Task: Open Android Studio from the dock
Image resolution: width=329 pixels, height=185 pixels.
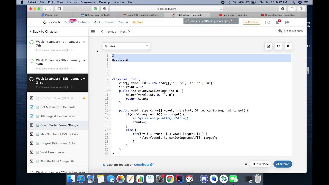Action: (214, 179)
